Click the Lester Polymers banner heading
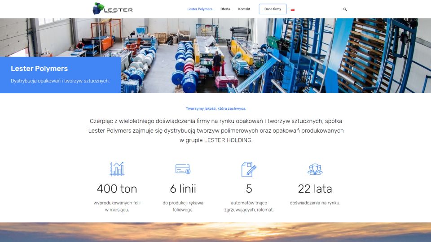The height and width of the screenshot is (242, 431). [x=40, y=69]
